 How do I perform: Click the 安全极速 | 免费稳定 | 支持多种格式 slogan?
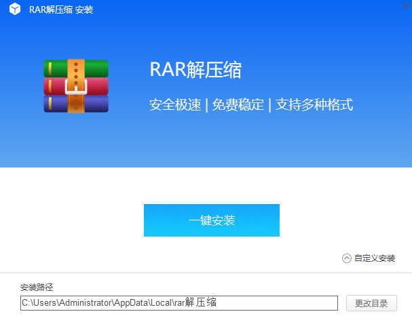click(251, 104)
